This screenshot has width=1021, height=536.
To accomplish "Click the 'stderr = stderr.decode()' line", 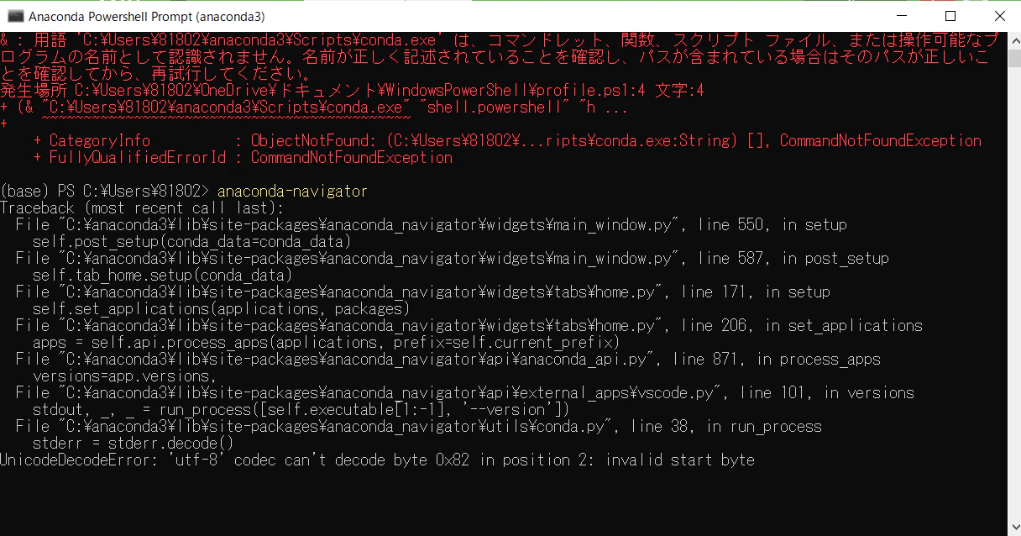I will point(133,443).
